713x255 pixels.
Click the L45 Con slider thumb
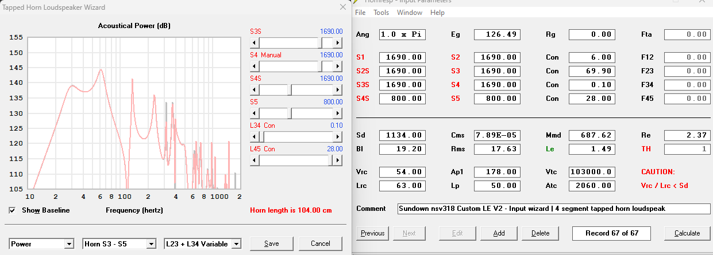[330, 160]
